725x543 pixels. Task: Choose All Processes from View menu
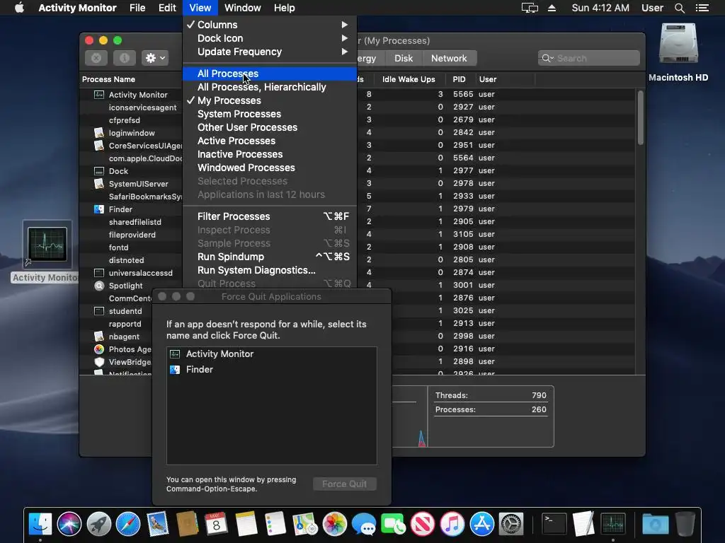[x=270, y=74]
